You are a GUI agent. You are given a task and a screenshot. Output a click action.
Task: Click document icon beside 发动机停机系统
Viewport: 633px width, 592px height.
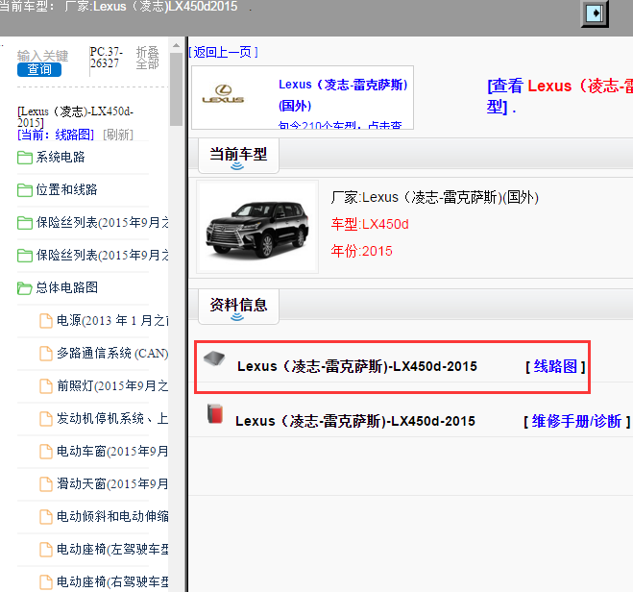(x=46, y=419)
